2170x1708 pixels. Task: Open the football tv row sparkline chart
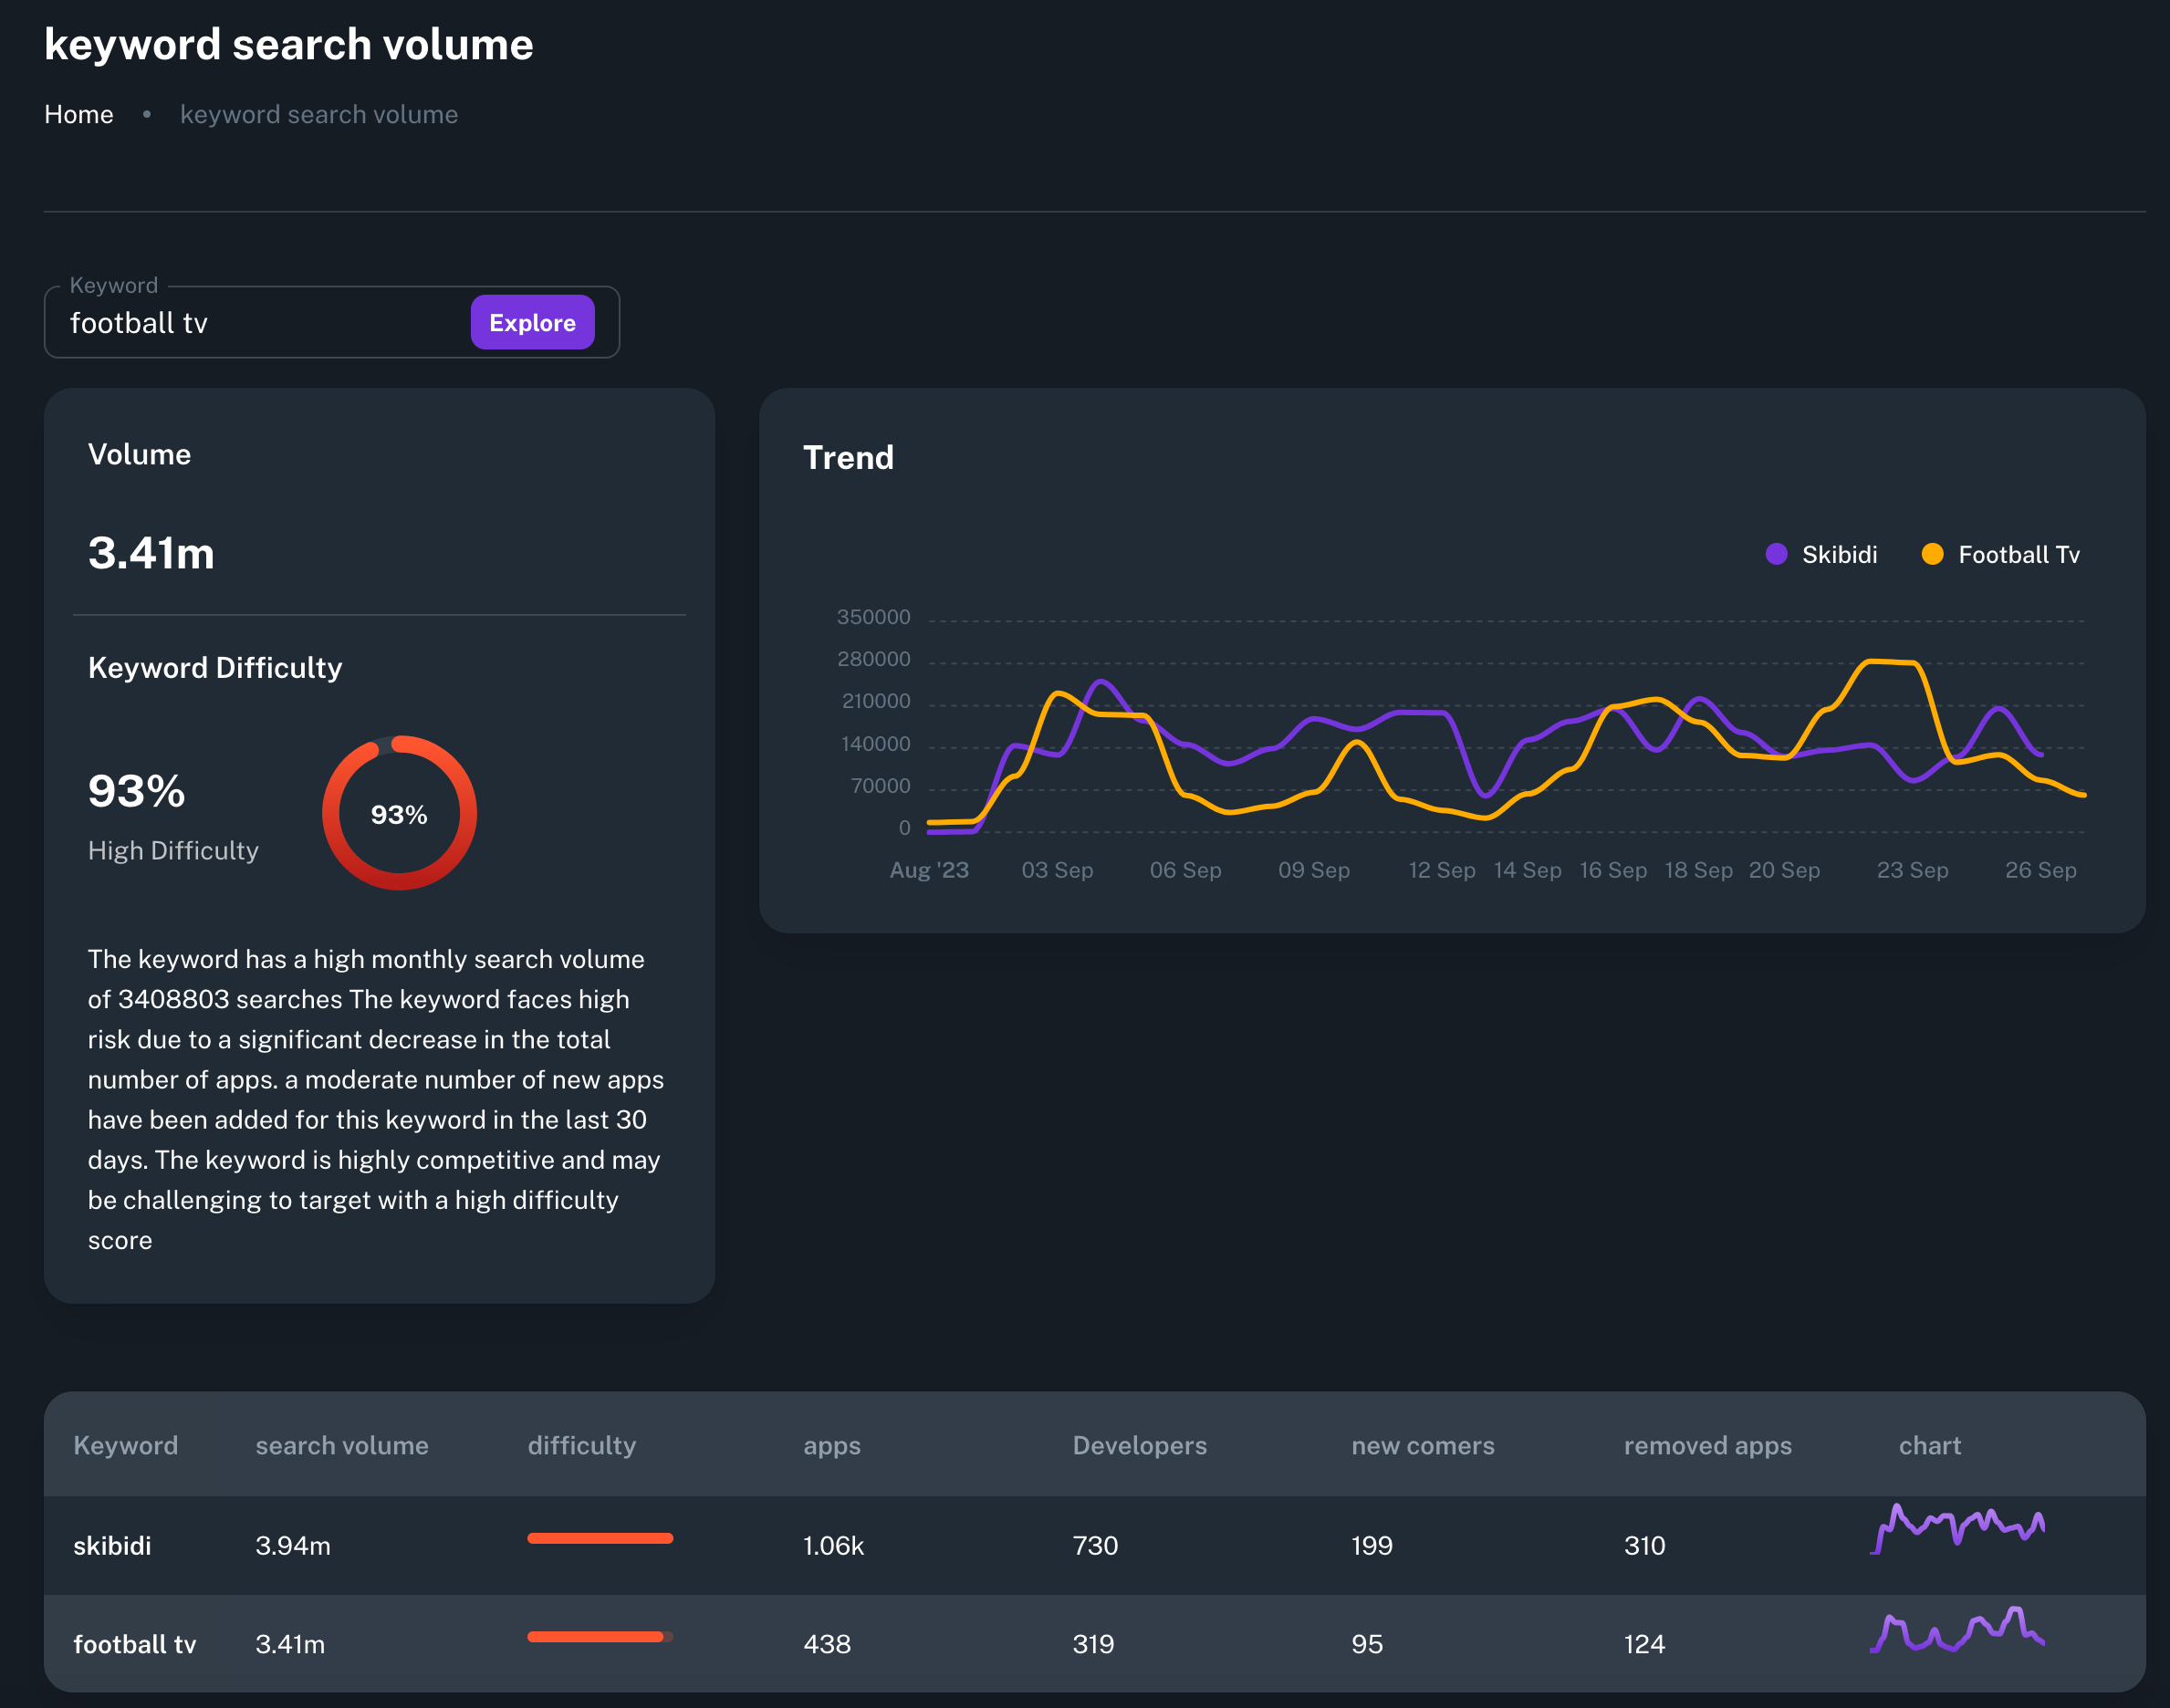1956,1630
